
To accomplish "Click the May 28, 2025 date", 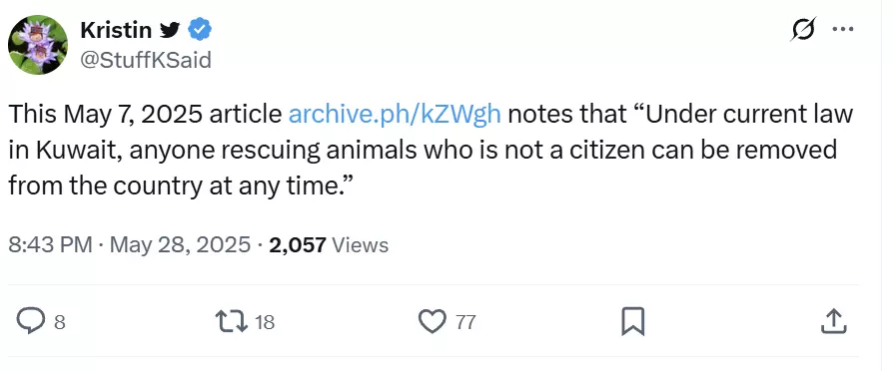I will [180, 244].
